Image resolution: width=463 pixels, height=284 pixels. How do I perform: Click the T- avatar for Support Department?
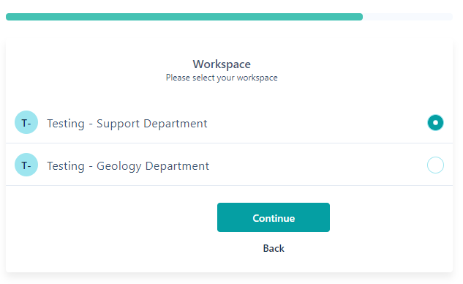26,122
